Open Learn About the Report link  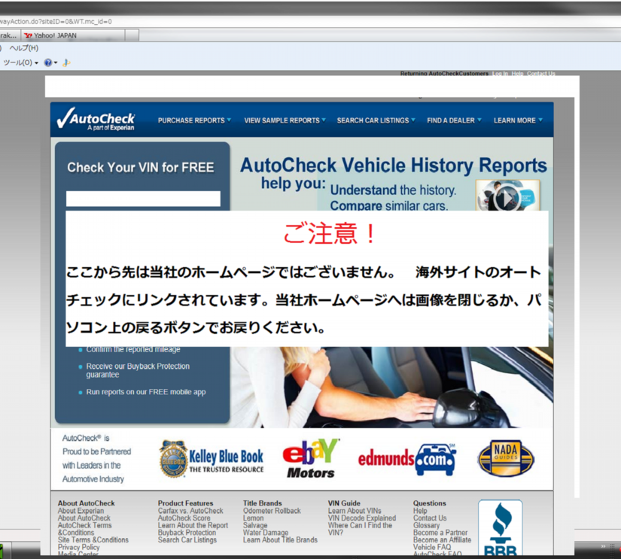[x=193, y=525]
